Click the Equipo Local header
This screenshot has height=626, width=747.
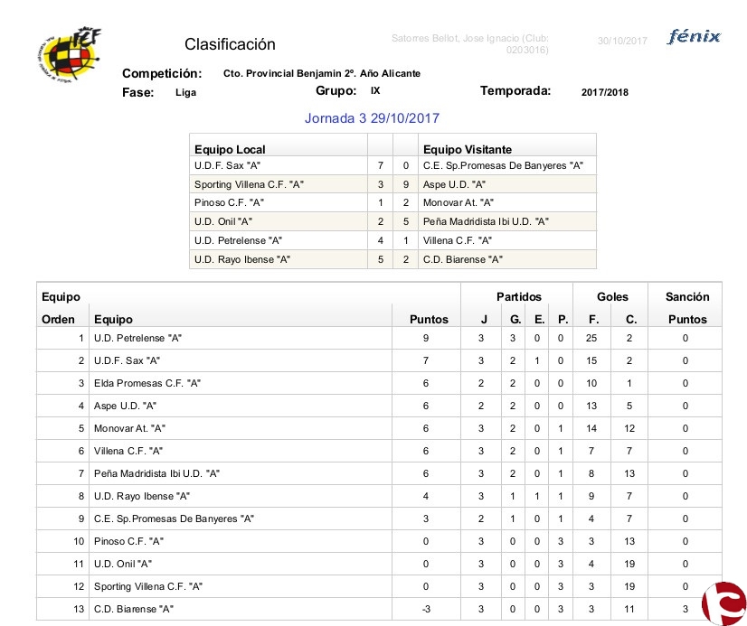click(230, 149)
